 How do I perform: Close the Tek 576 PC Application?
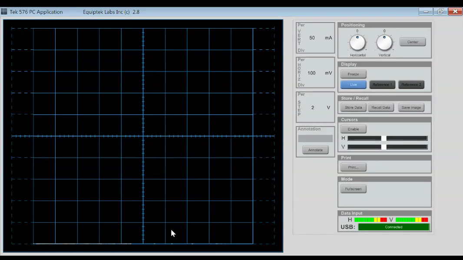[x=455, y=12]
